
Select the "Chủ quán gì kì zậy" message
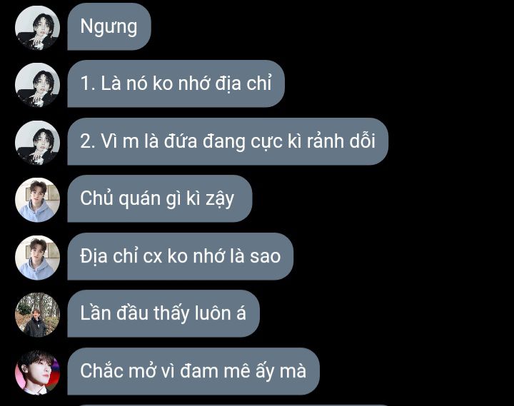tap(160, 198)
